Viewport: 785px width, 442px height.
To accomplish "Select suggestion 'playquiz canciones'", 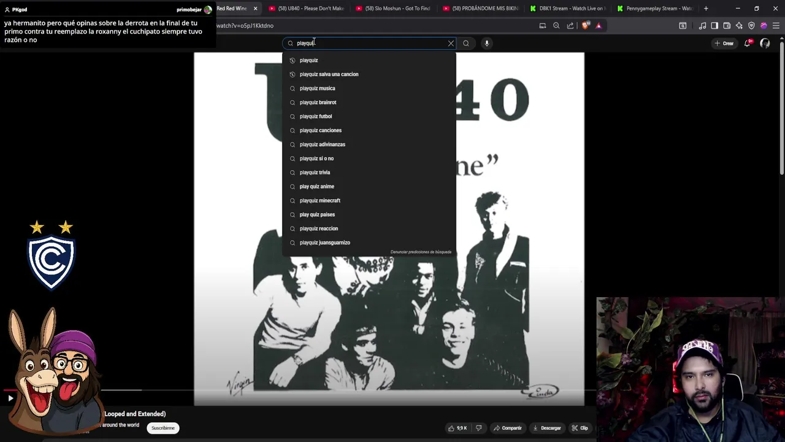I will pyautogui.click(x=369, y=130).
